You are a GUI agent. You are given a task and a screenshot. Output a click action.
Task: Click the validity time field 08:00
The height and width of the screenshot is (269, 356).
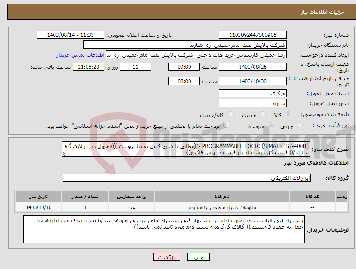pyautogui.click(x=184, y=81)
